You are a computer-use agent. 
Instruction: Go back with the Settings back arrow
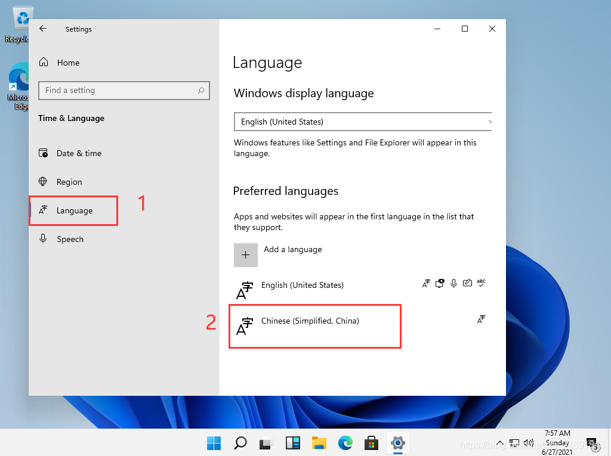pyautogui.click(x=43, y=29)
